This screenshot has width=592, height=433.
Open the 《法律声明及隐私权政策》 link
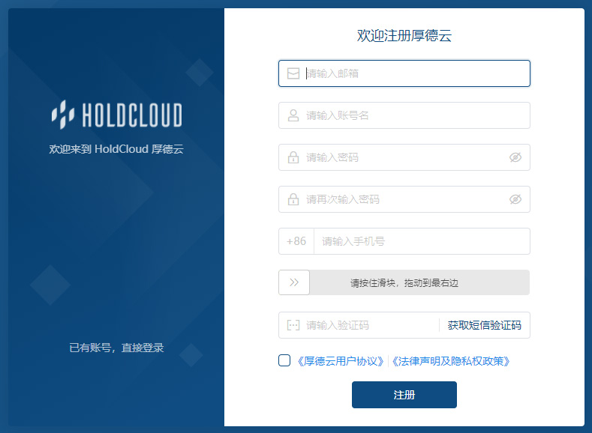click(x=451, y=361)
